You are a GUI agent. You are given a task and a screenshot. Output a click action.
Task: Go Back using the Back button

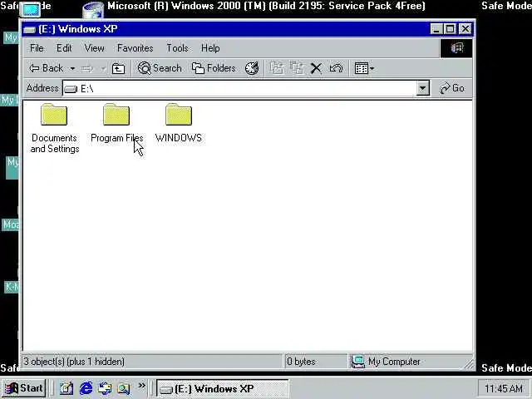(47, 68)
